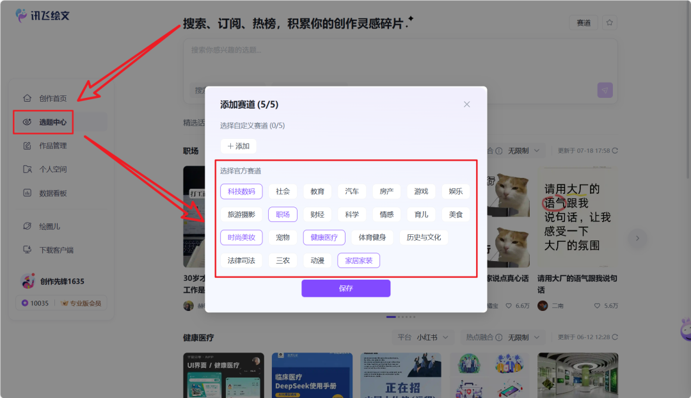The height and width of the screenshot is (398, 691).
Task: Deselect the 职场 track tag
Action: 283,214
